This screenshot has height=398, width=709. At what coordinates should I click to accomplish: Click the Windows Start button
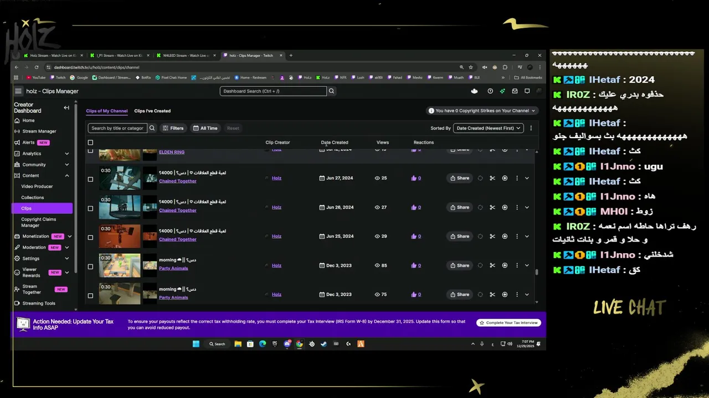196,344
